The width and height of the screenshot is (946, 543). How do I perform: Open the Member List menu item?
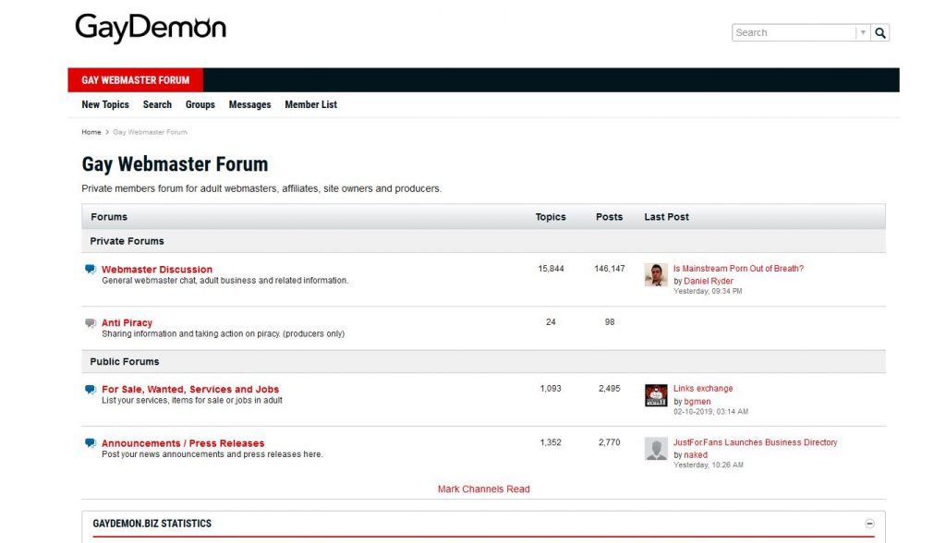click(310, 104)
